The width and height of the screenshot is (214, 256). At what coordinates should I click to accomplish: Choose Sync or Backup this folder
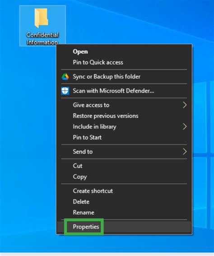124,77
